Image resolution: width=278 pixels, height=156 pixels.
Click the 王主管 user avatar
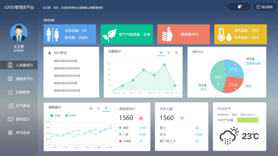tap(19, 33)
